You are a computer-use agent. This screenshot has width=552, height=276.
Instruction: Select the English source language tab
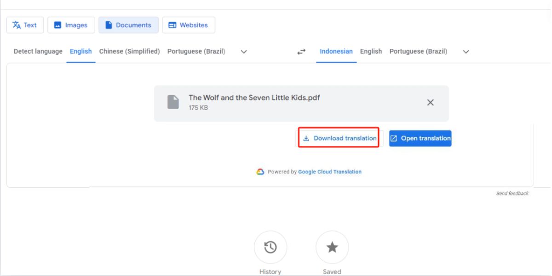click(80, 51)
